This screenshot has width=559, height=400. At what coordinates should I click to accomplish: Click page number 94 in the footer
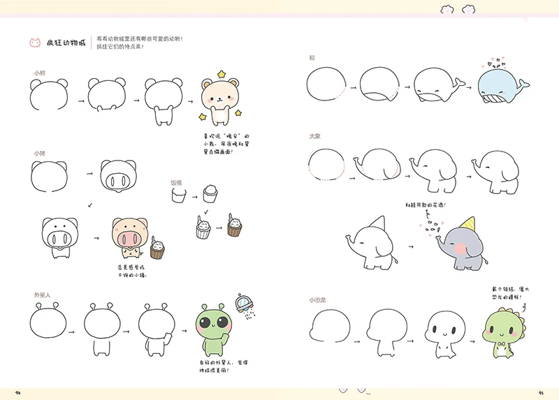click(18, 393)
